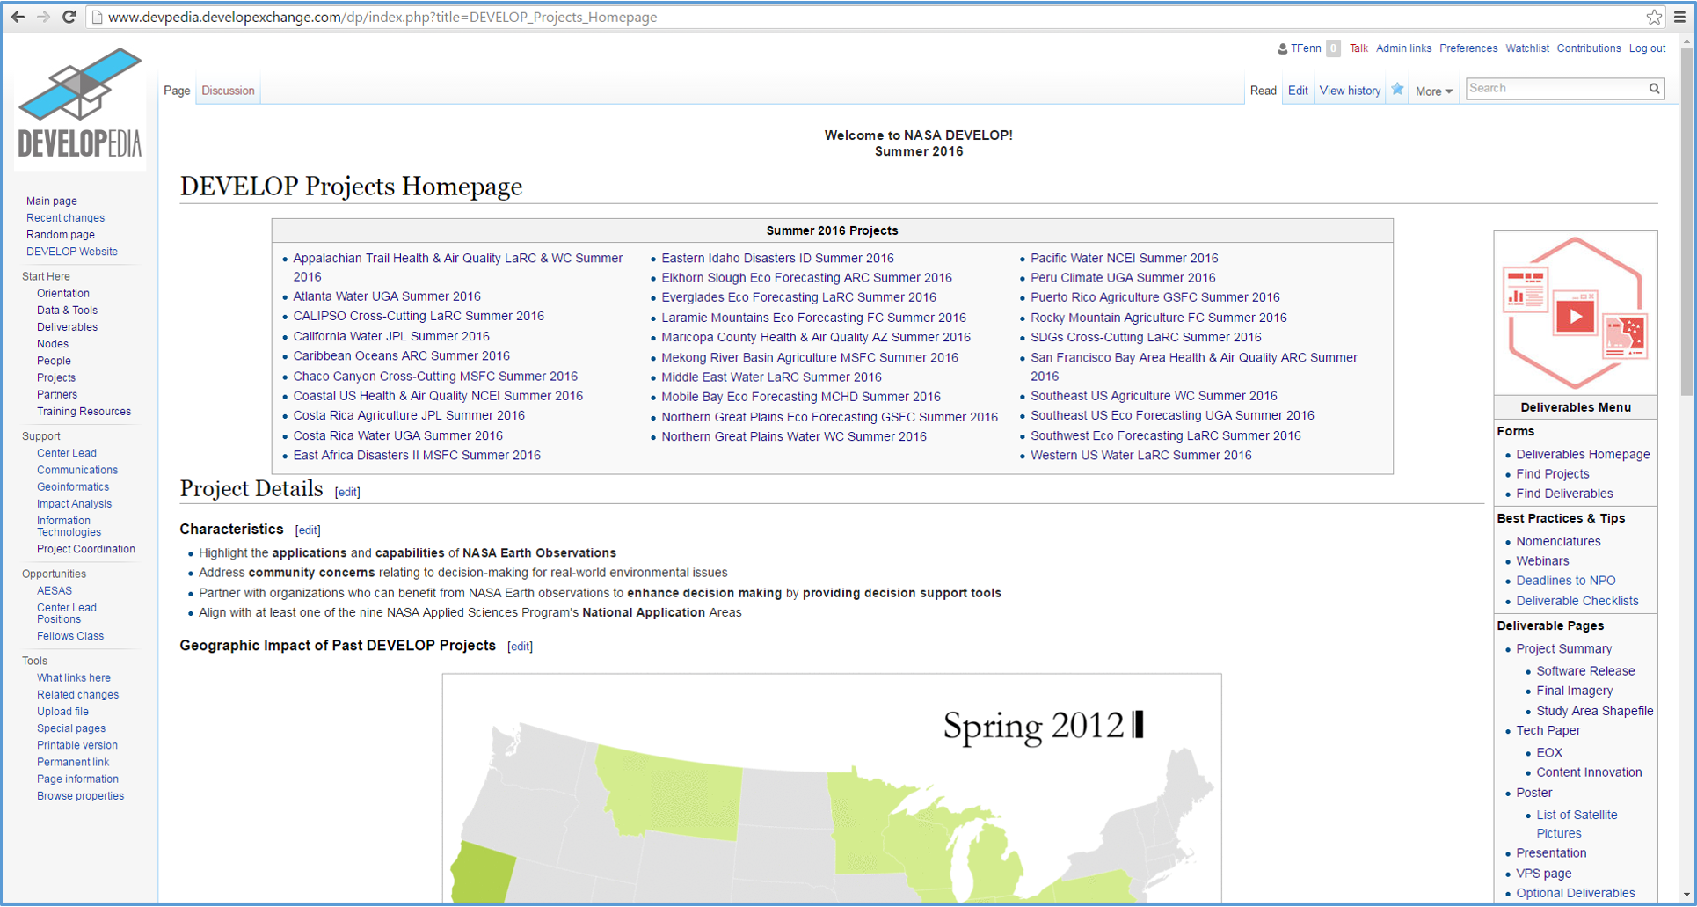The image size is (1697, 907).
Task: Open Printable version
Action: (77, 745)
